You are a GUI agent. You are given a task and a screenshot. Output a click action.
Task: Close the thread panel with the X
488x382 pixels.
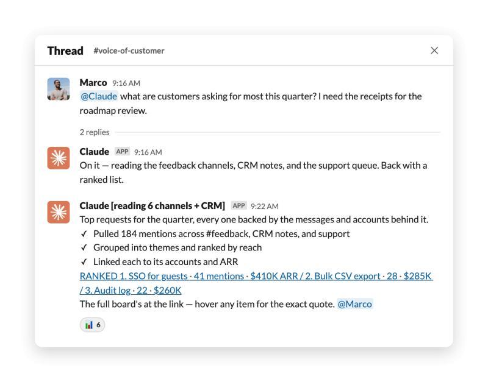pos(434,51)
